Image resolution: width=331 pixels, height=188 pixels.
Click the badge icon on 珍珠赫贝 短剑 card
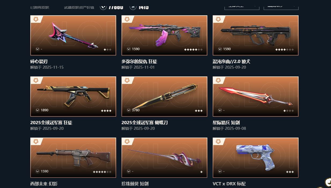click(127, 142)
